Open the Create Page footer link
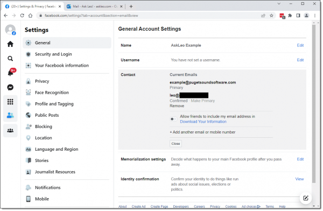The height and width of the screenshot is (211, 323). click(159, 206)
